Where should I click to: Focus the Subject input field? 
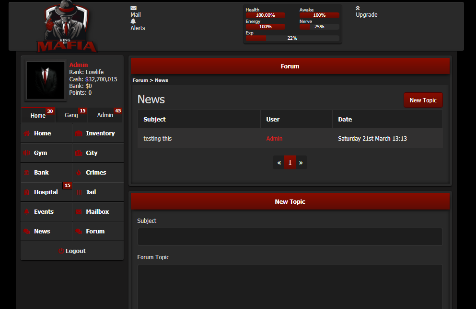click(290, 237)
